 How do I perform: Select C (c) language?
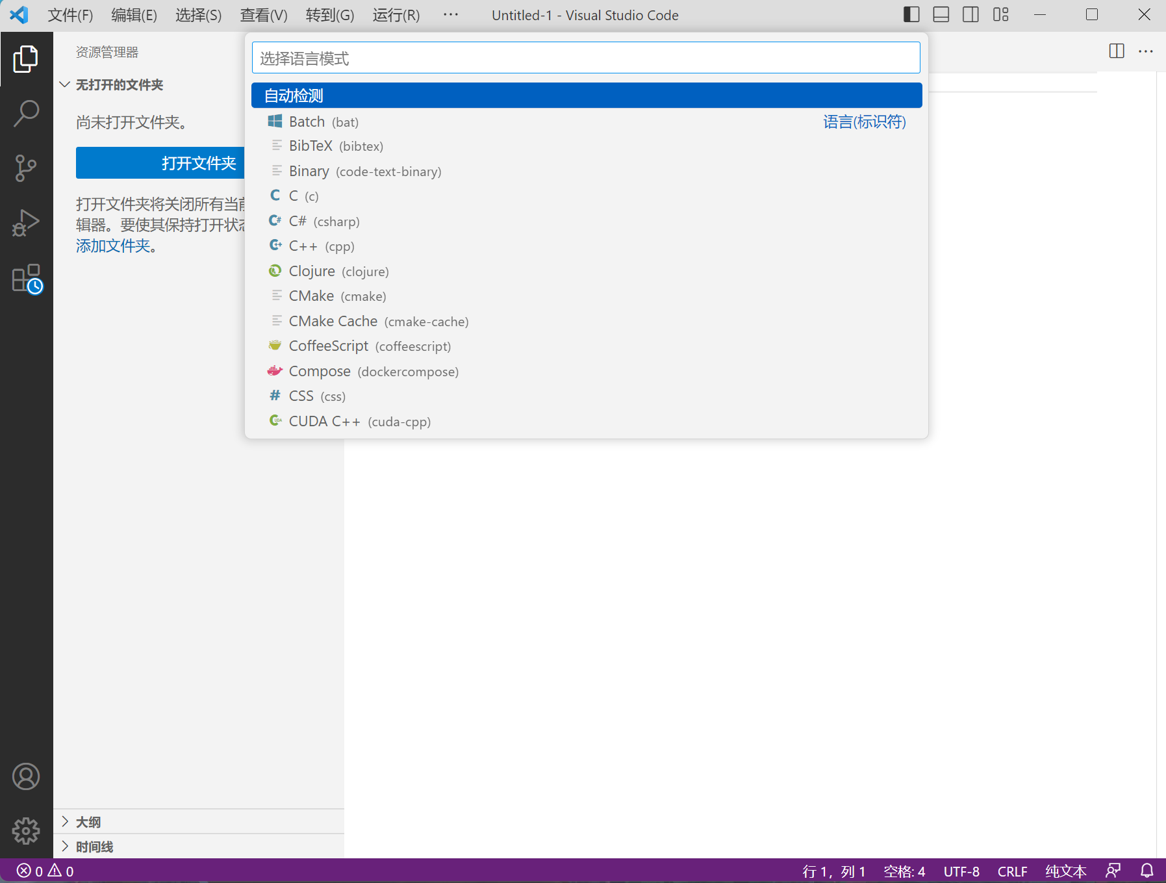coord(587,196)
